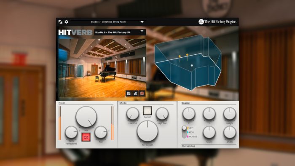
Task: Click the Tail knob in Mixer
Action: pyautogui.click(x=101, y=132)
